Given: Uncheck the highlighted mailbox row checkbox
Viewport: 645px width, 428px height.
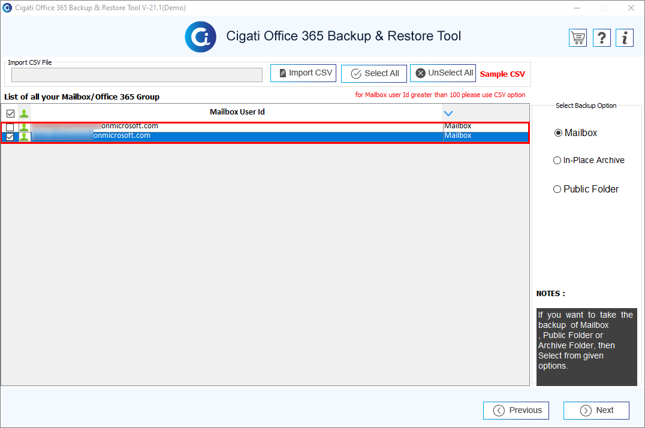Looking at the screenshot, I should coord(10,137).
